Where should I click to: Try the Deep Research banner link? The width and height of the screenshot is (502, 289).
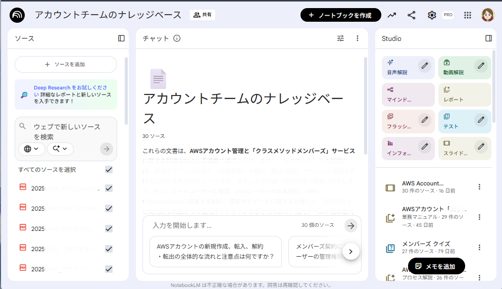66,94
